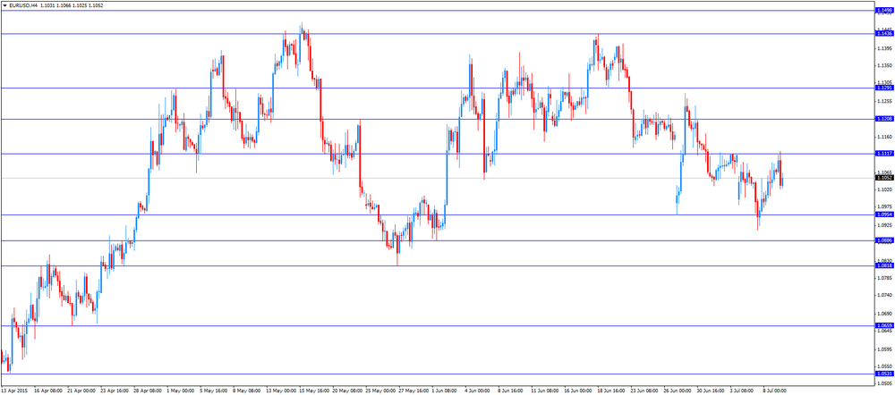Click the 1.1160 price scale value
The image size is (895, 395).
884,137
